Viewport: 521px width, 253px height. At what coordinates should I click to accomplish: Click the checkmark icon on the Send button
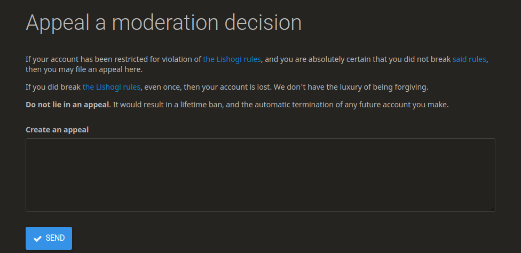[37, 238]
